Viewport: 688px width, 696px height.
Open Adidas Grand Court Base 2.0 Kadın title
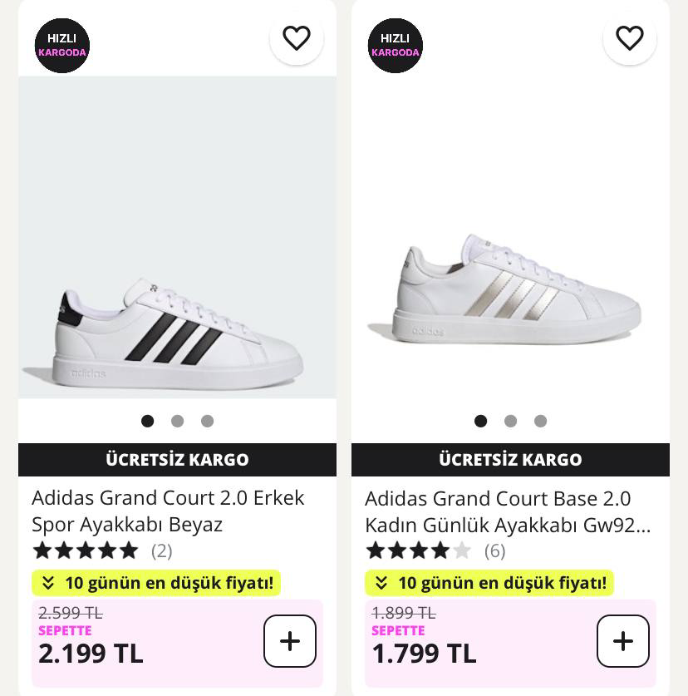(x=507, y=511)
